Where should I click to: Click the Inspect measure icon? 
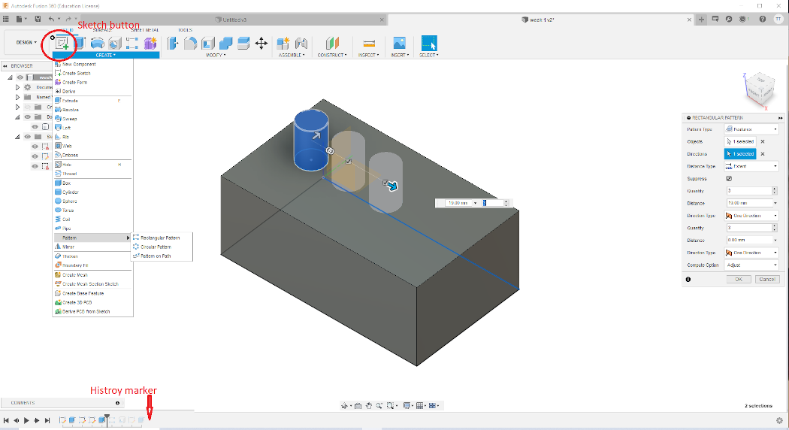369,44
